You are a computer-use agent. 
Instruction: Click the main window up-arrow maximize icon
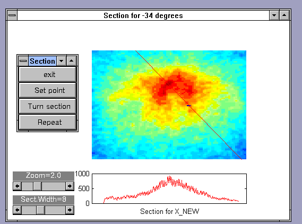pyautogui.click(x=284, y=15)
